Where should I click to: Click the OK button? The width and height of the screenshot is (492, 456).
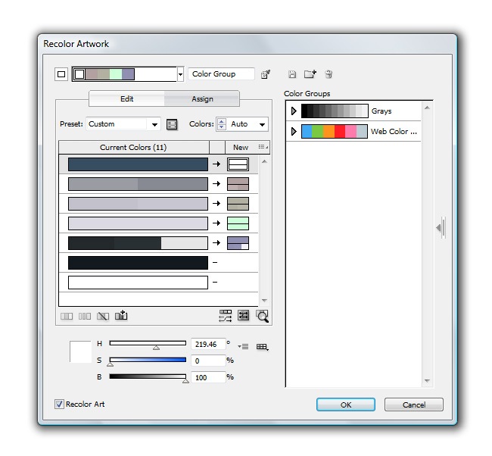point(346,404)
